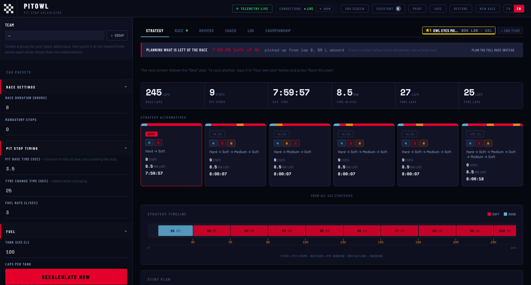The height and width of the screenshot is (285, 531).
Task: Show all 423 strategies
Action: [332, 196]
